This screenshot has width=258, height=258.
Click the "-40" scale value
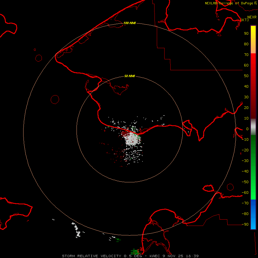245,171
